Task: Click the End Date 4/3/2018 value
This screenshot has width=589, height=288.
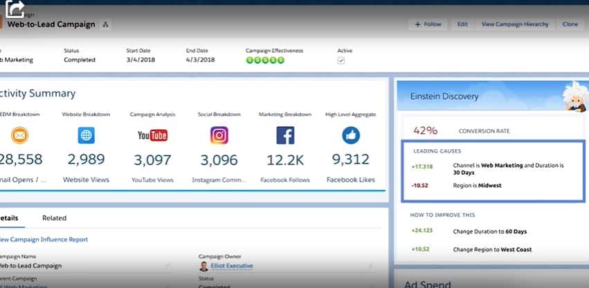Action: point(200,60)
